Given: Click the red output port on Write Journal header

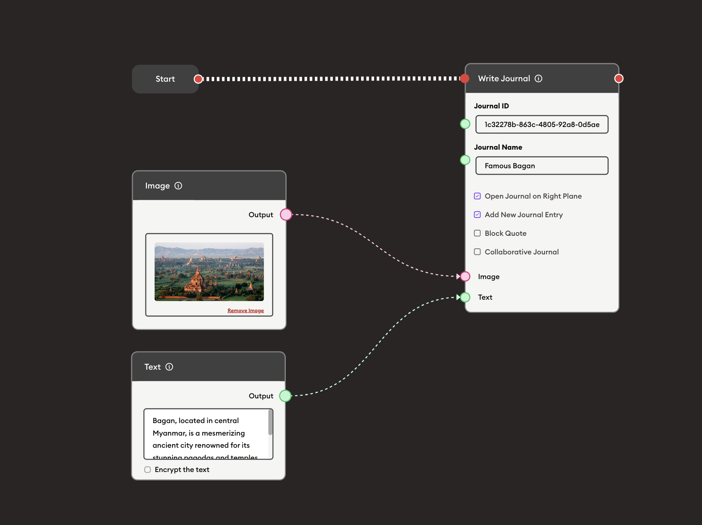Looking at the screenshot, I should [619, 78].
